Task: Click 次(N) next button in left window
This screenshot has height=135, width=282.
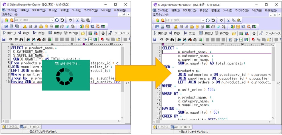Action: coord(39,33)
